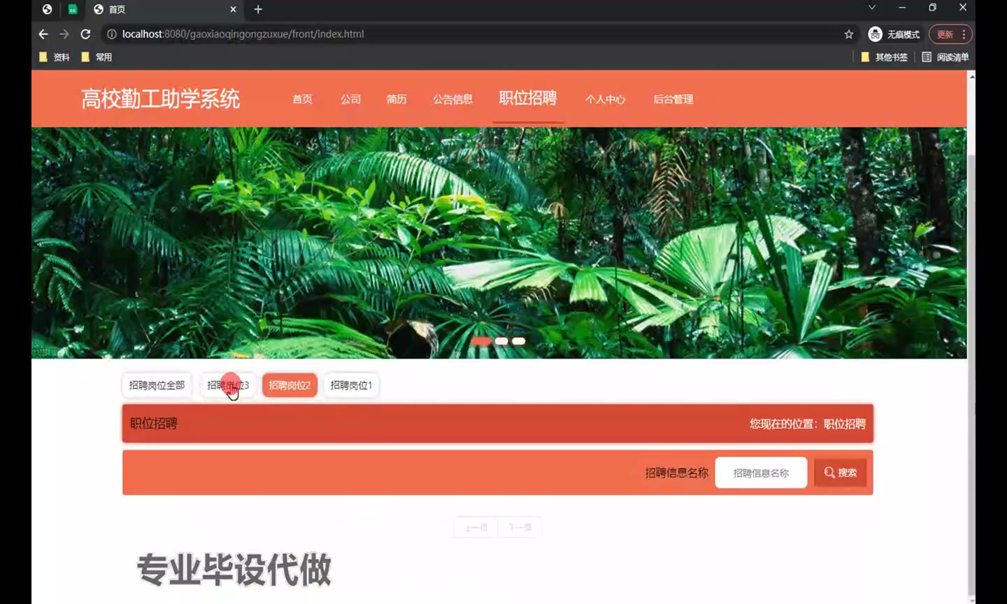Filter by 招聘岗位3
The width and height of the screenshot is (1007, 604).
(x=228, y=385)
